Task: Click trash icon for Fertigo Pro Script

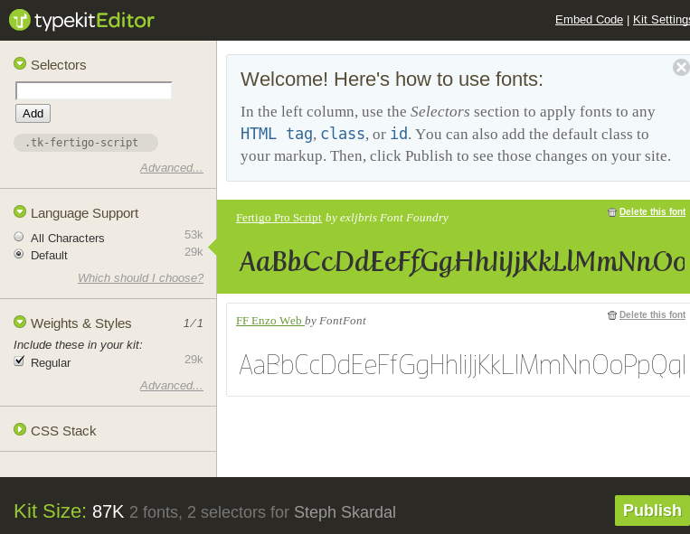Action: tap(611, 212)
